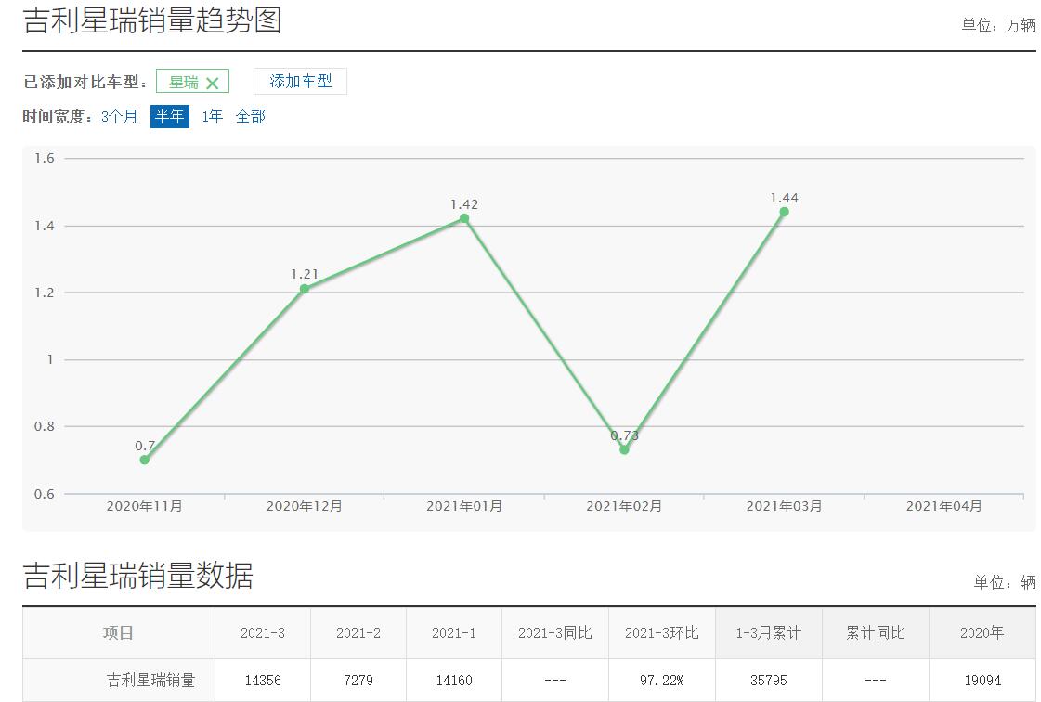Click the 1-3月累计 column header
This screenshot has width=1041, height=702.
769,633
